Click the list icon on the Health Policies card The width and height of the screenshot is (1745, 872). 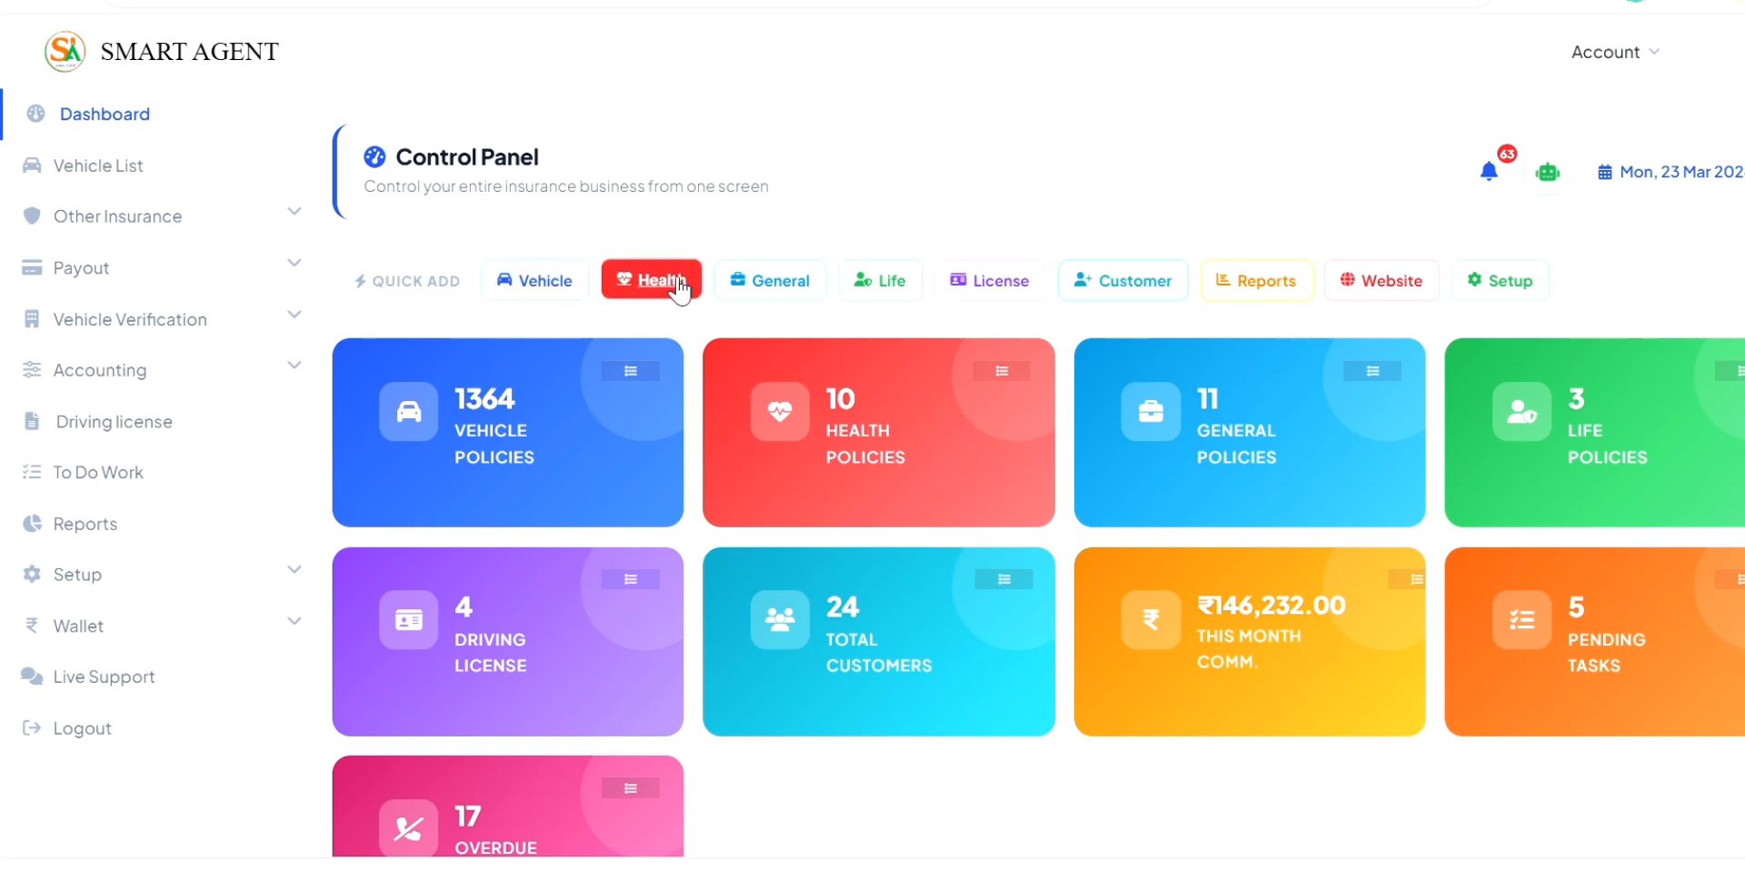[x=1001, y=370]
